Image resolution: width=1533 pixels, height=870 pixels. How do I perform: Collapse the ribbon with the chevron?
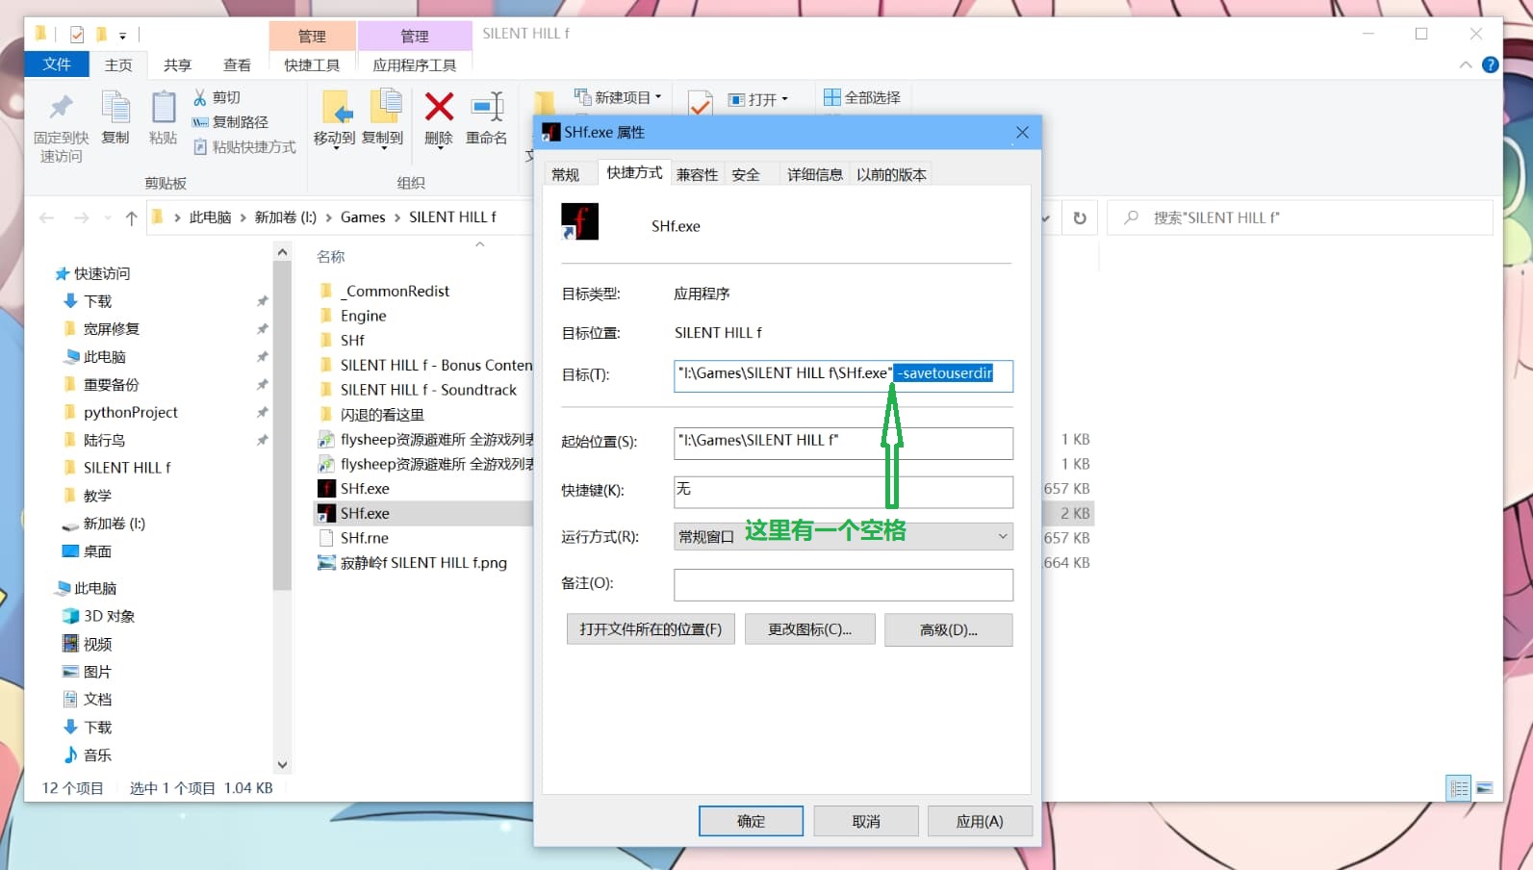pos(1465,65)
